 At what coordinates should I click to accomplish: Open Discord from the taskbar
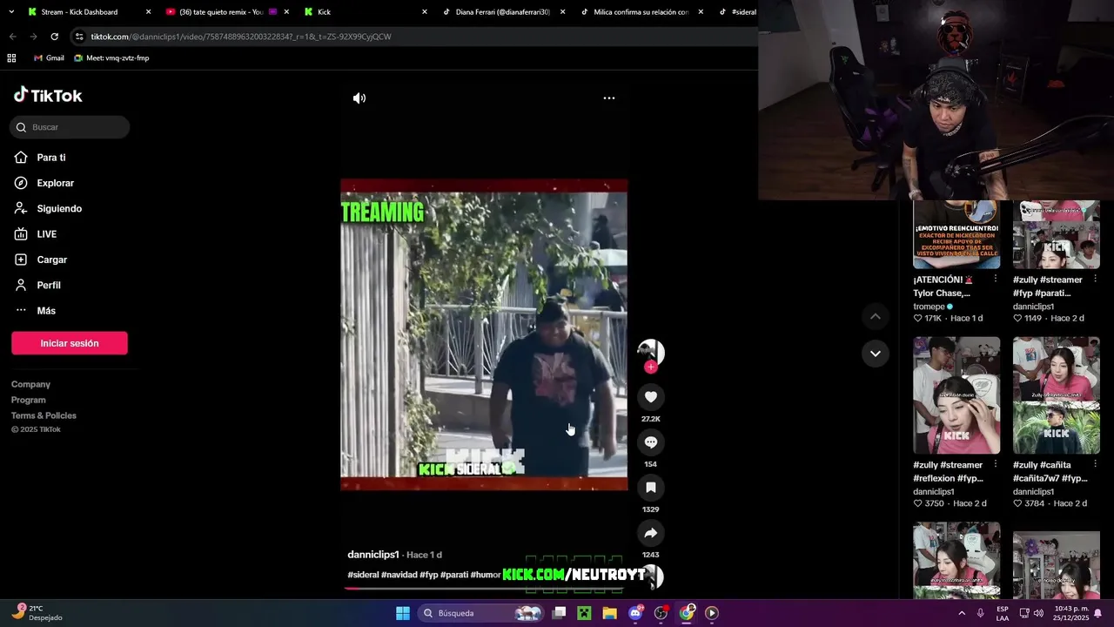point(635,613)
